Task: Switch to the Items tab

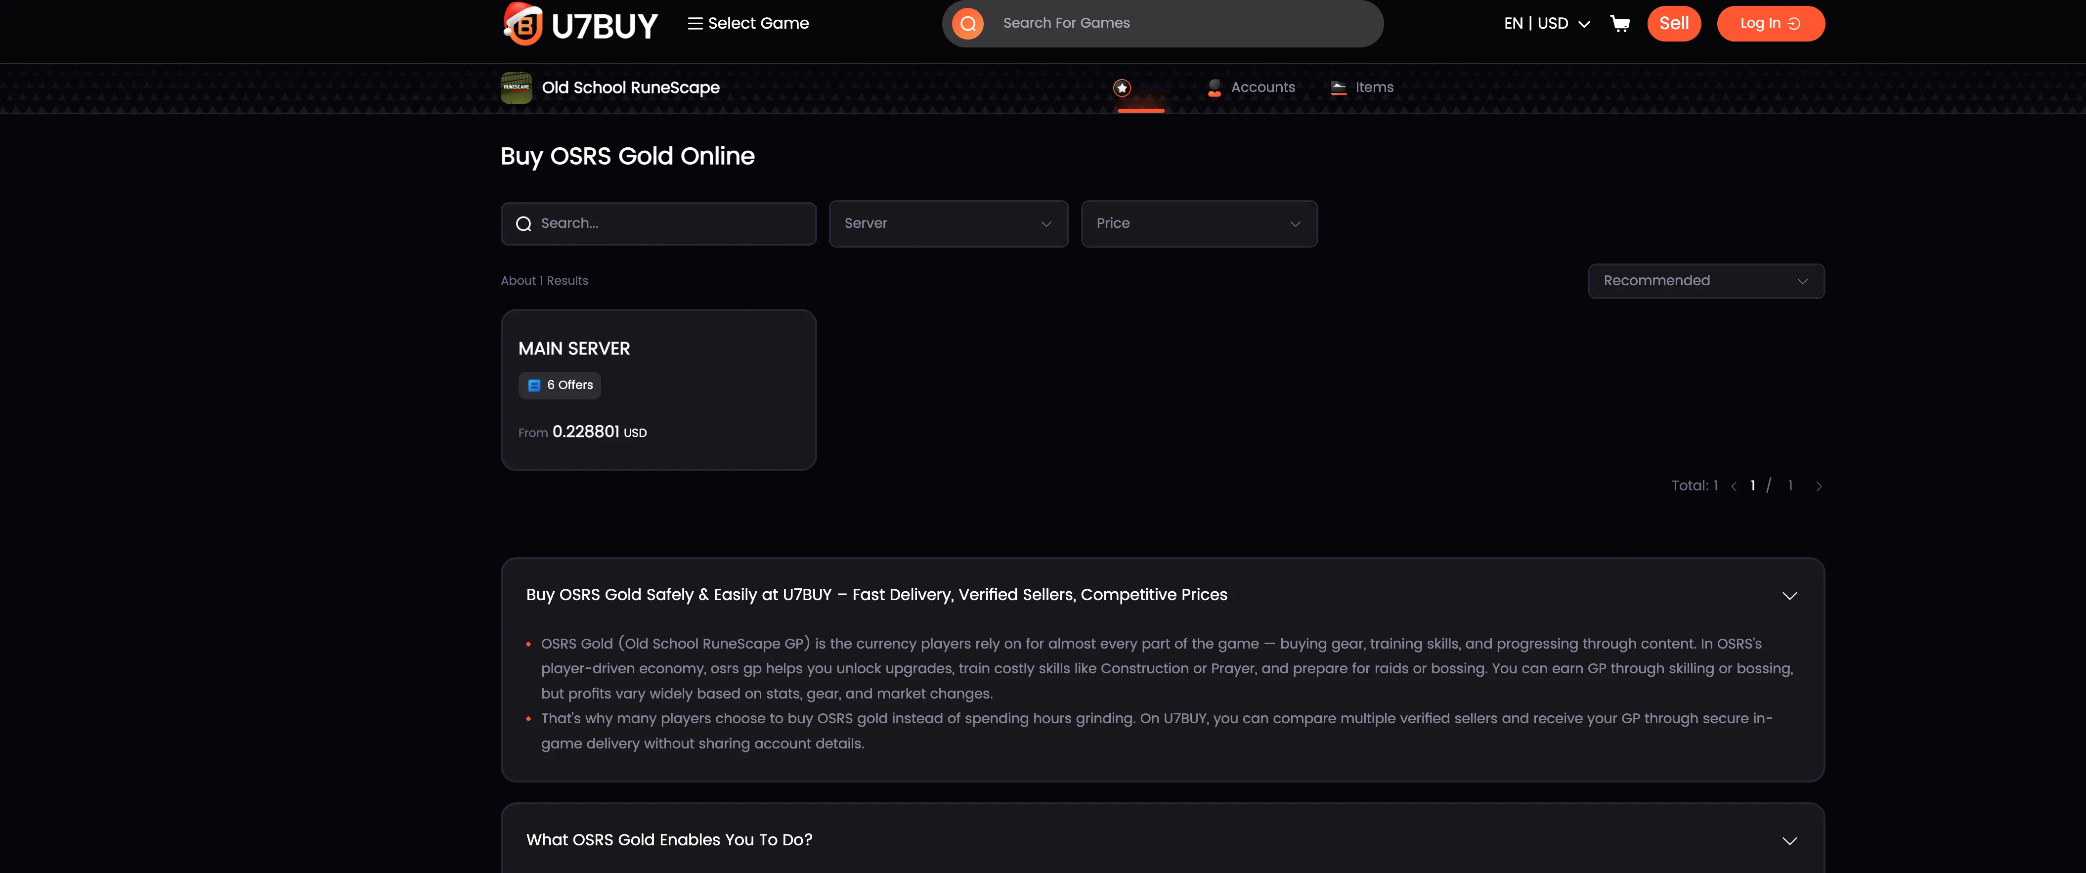Action: pyautogui.click(x=1363, y=87)
